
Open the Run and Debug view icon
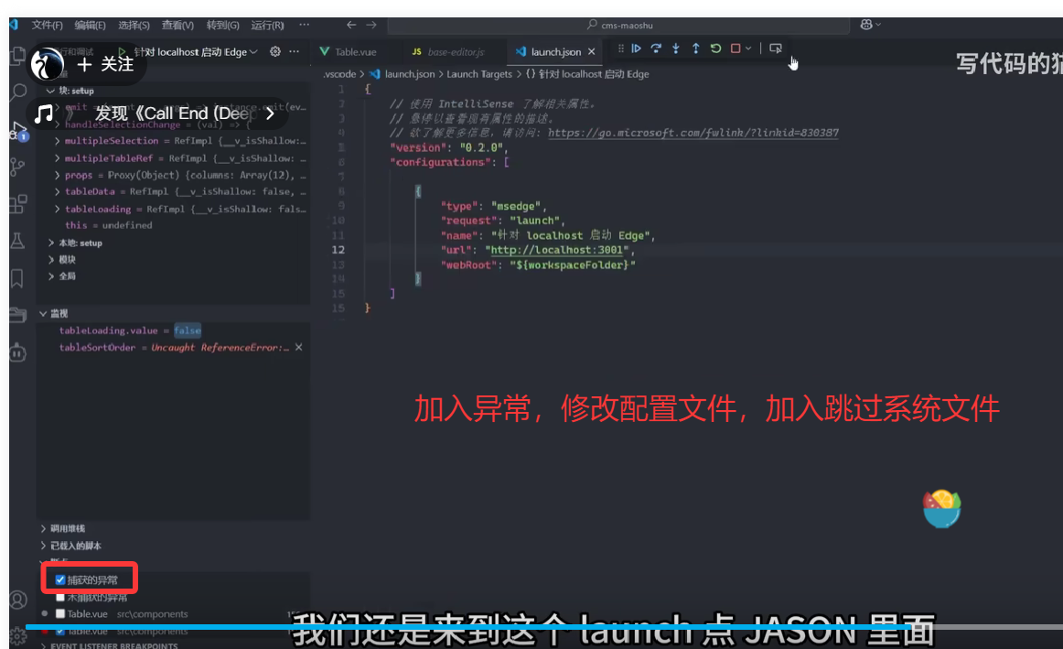click(18, 130)
